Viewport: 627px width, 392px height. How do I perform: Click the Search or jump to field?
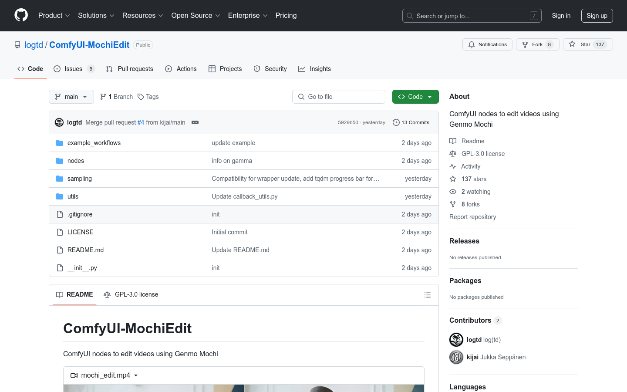(x=472, y=16)
